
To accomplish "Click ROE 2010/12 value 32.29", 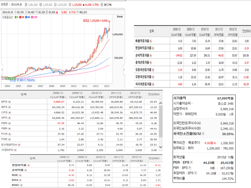I will (107, 175).
